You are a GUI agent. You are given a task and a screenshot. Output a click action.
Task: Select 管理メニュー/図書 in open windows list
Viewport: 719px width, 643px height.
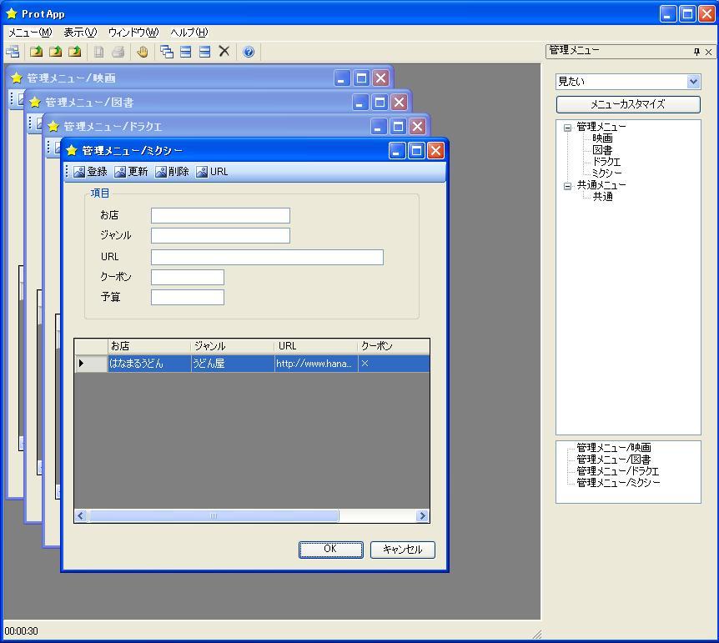point(614,460)
